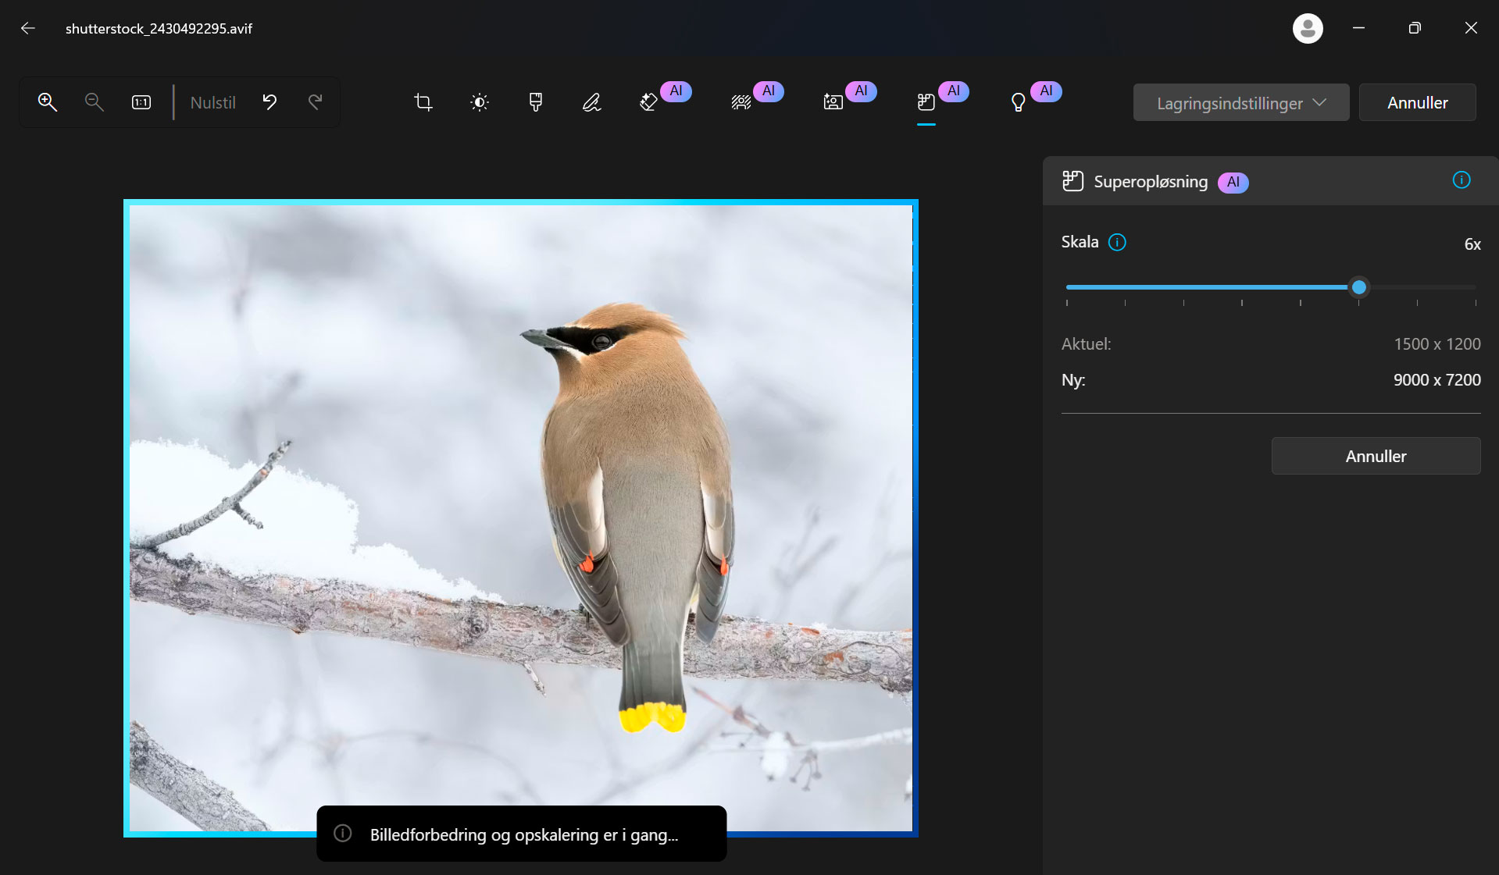The height and width of the screenshot is (875, 1499).
Task: Open the filter brush tool
Action: (x=536, y=102)
